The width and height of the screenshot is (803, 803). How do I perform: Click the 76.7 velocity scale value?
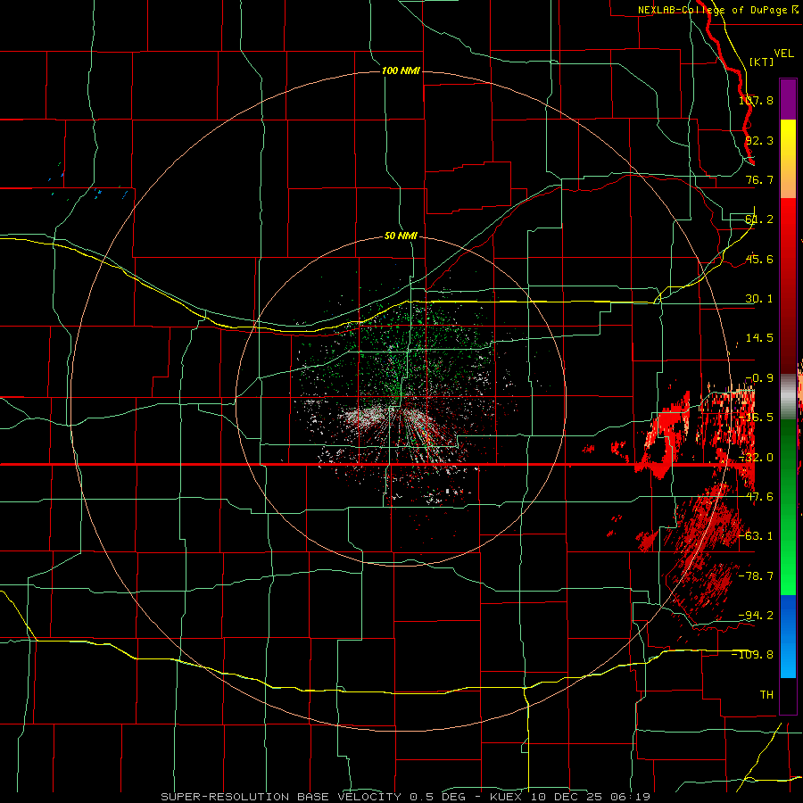tap(759, 179)
